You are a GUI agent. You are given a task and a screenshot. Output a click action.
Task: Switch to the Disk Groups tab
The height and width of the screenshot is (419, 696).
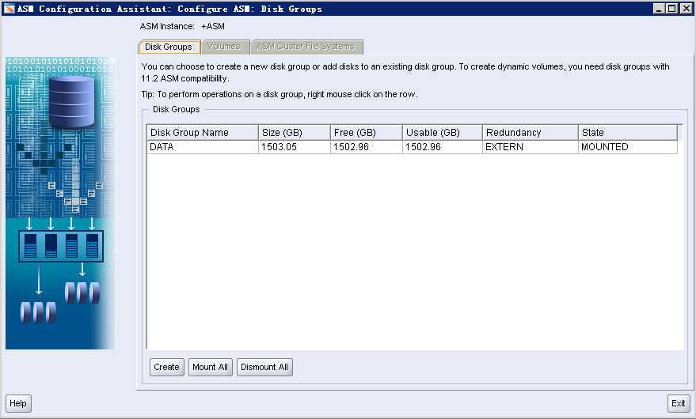pyautogui.click(x=169, y=47)
